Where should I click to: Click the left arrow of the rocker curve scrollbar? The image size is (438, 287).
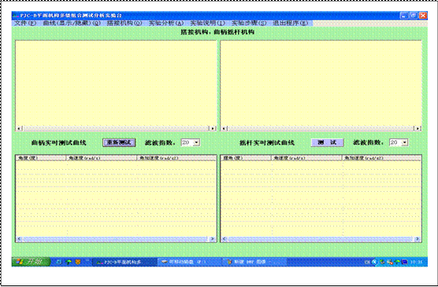point(224,129)
